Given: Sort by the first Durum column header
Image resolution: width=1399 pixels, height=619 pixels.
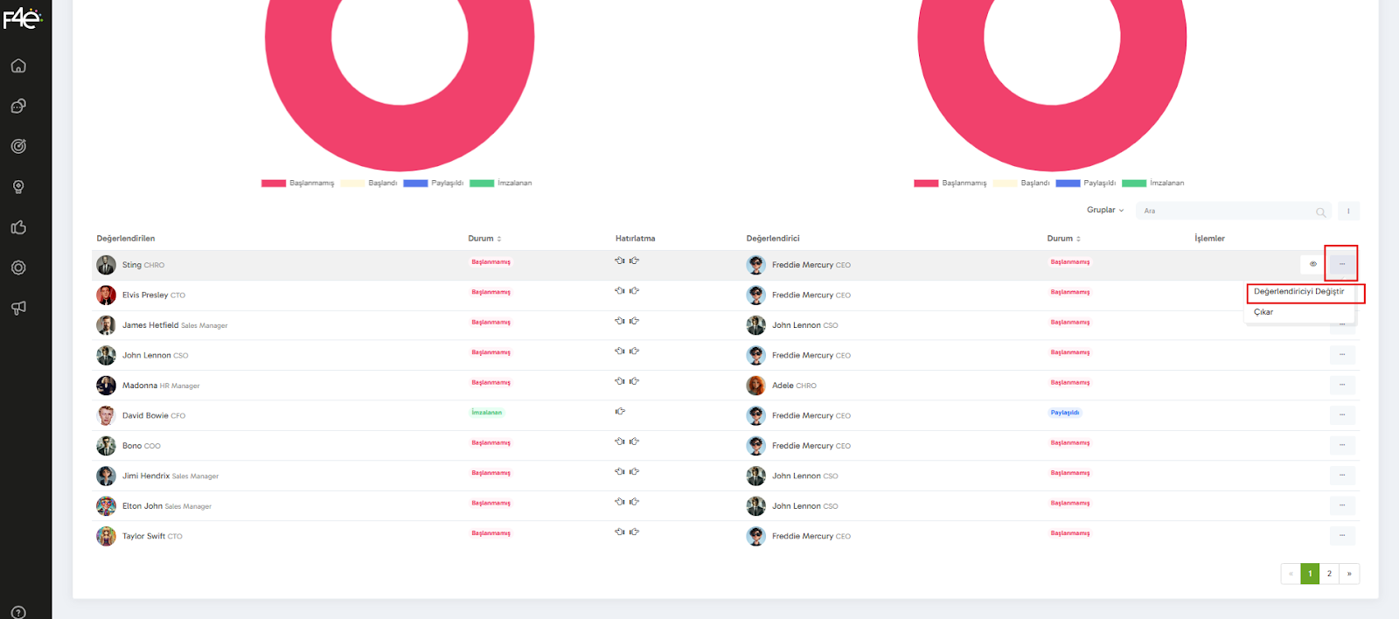Looking at the screenshot, I should (484, 239).
